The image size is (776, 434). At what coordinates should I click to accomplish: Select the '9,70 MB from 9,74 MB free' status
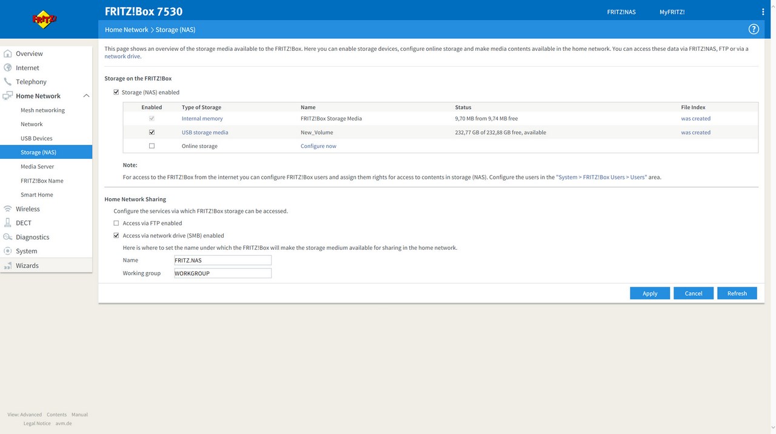[x=487, y=118]
